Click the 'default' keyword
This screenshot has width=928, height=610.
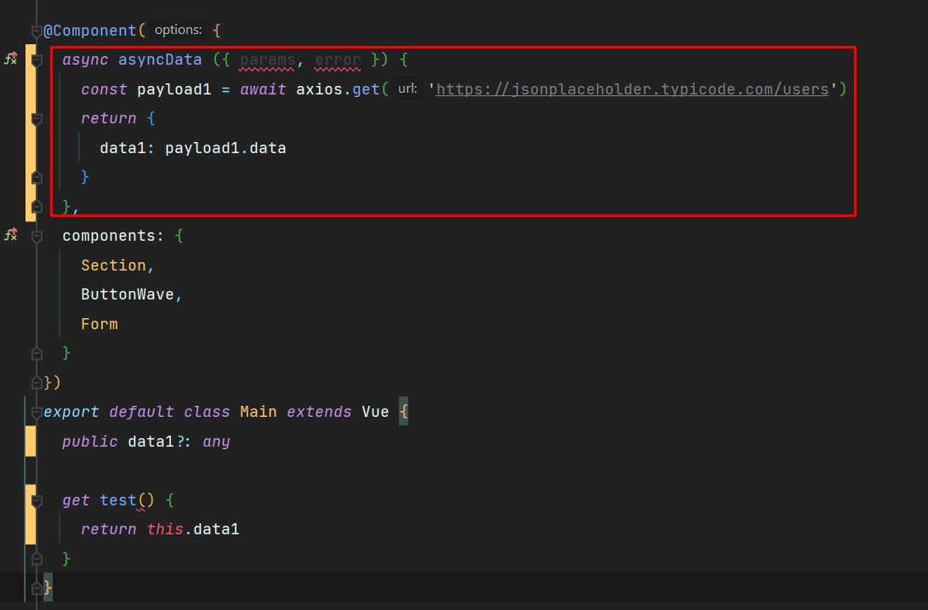(141, 412)
